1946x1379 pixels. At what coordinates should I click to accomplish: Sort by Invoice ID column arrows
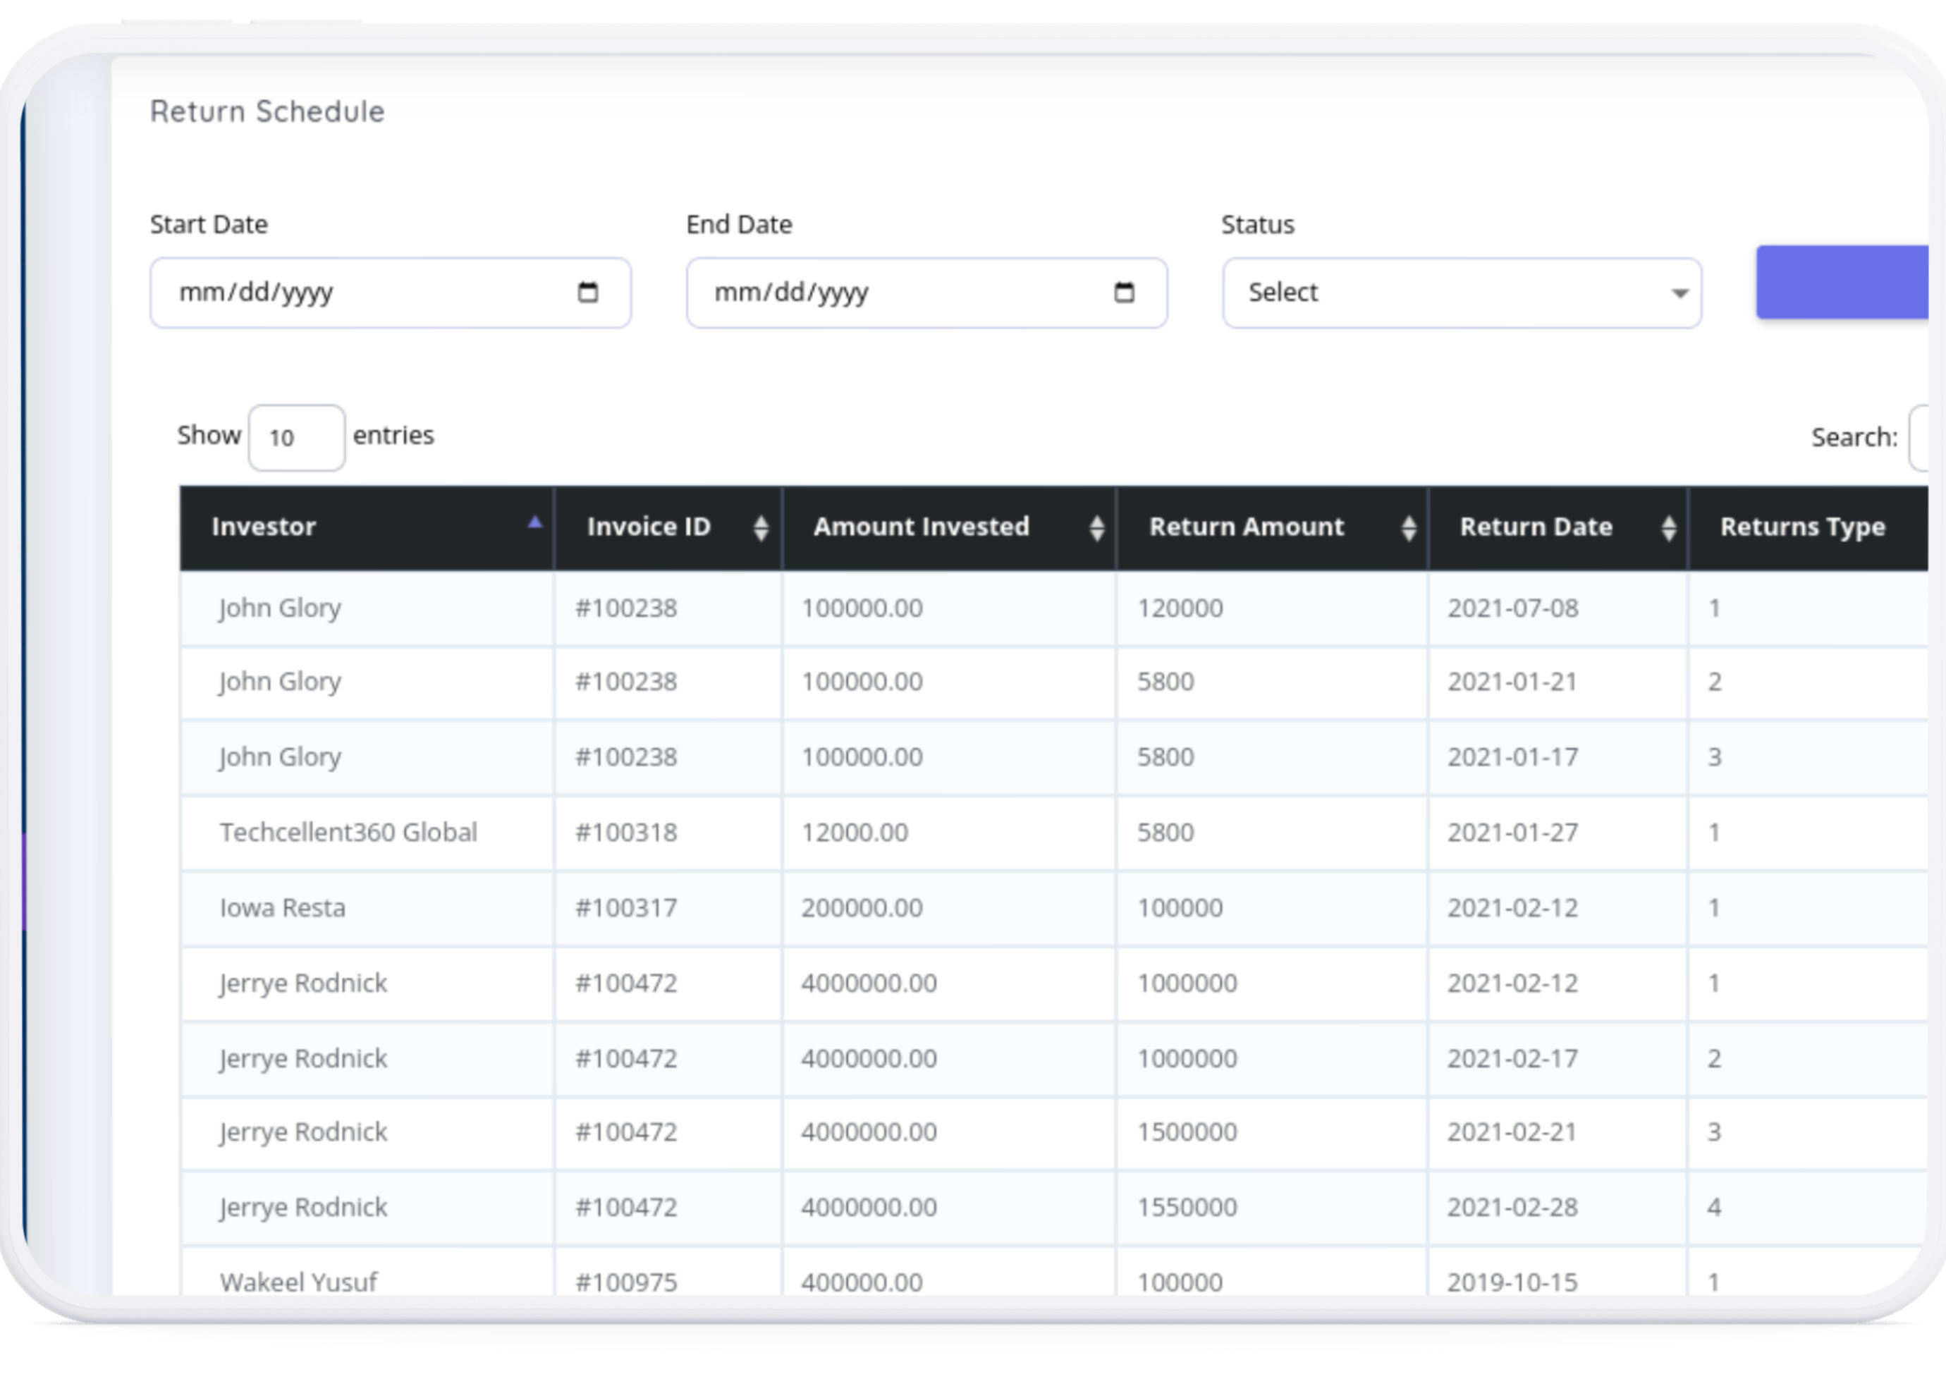click(761, 528)
